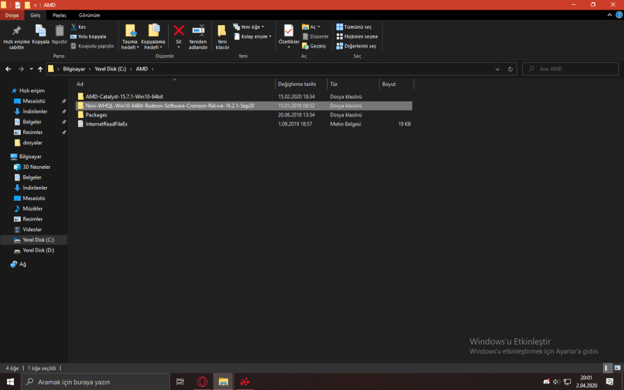The image size is (624, 390).
Task: Click Hızlı erişim in the navigation pane
Action: click(32, 91)
